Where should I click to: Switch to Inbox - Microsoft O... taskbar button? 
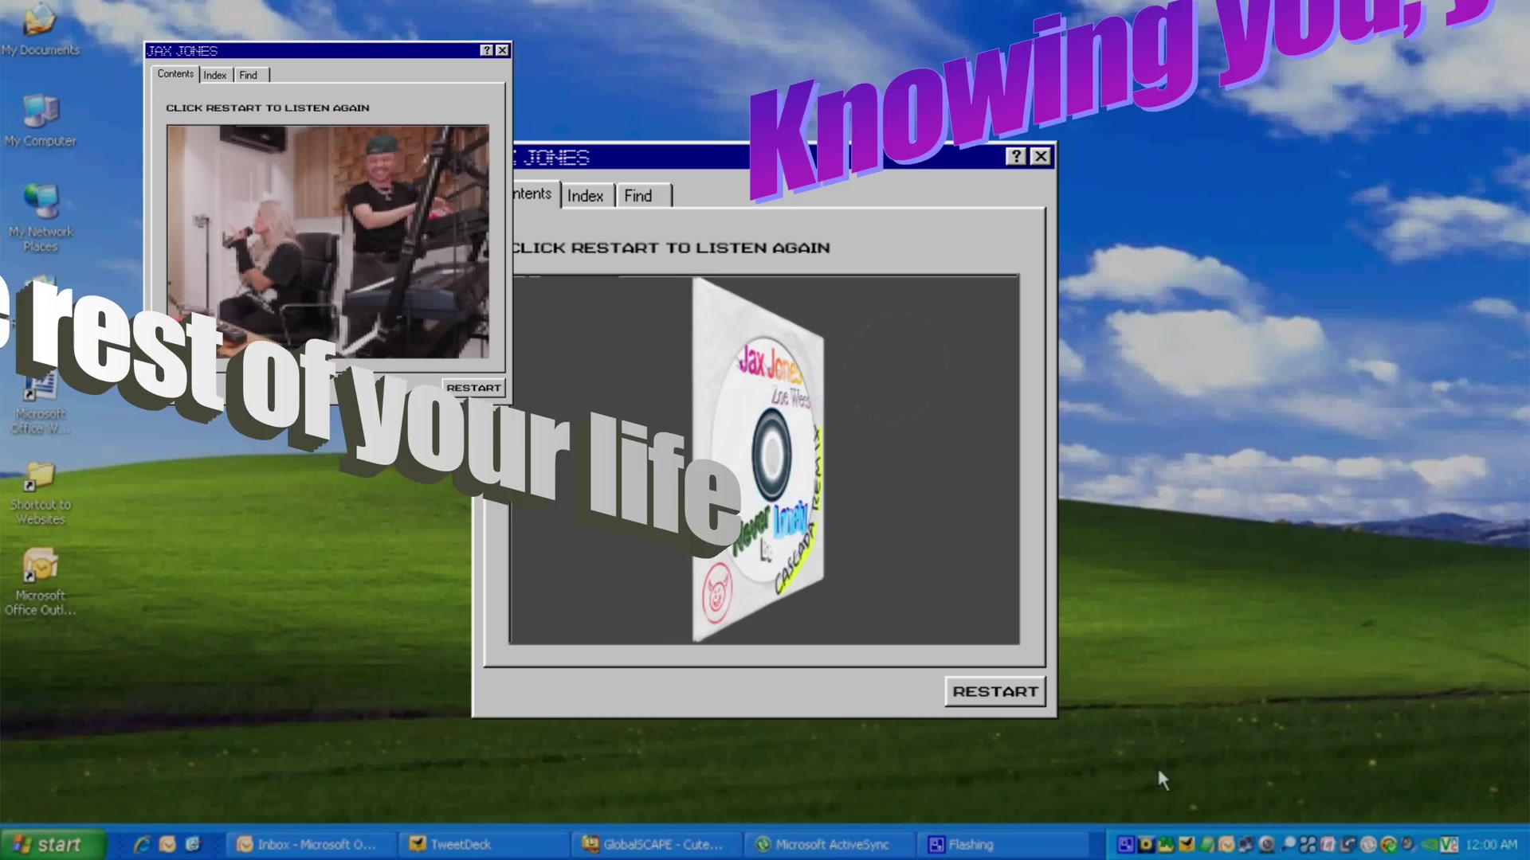[x=311, y=844]
